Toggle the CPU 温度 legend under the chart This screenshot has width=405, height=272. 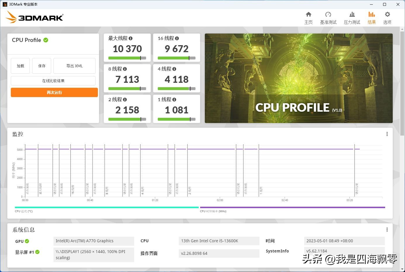pos(24,211)
